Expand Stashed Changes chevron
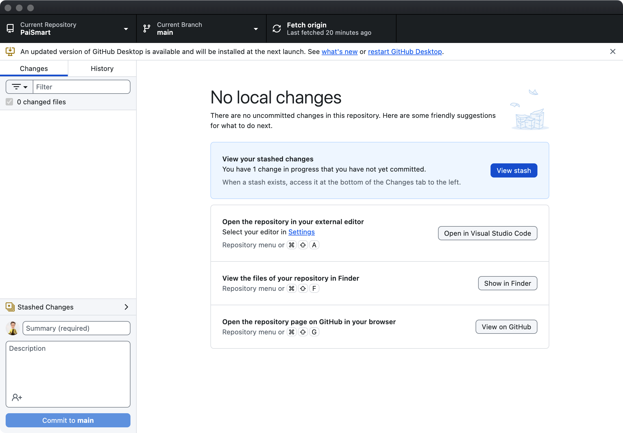 (126, 307)
